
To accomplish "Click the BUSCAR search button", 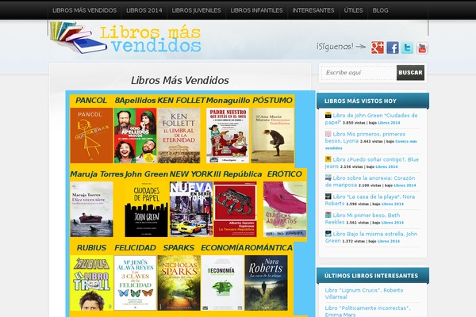I will (410, 72).
